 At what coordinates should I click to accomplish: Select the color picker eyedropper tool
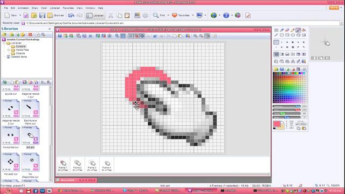click(x=281, y=30)
